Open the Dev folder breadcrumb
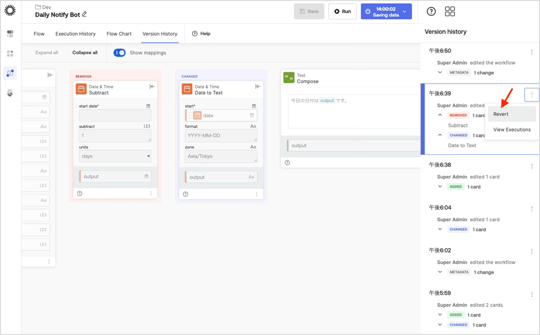 (x=43, y=7)
